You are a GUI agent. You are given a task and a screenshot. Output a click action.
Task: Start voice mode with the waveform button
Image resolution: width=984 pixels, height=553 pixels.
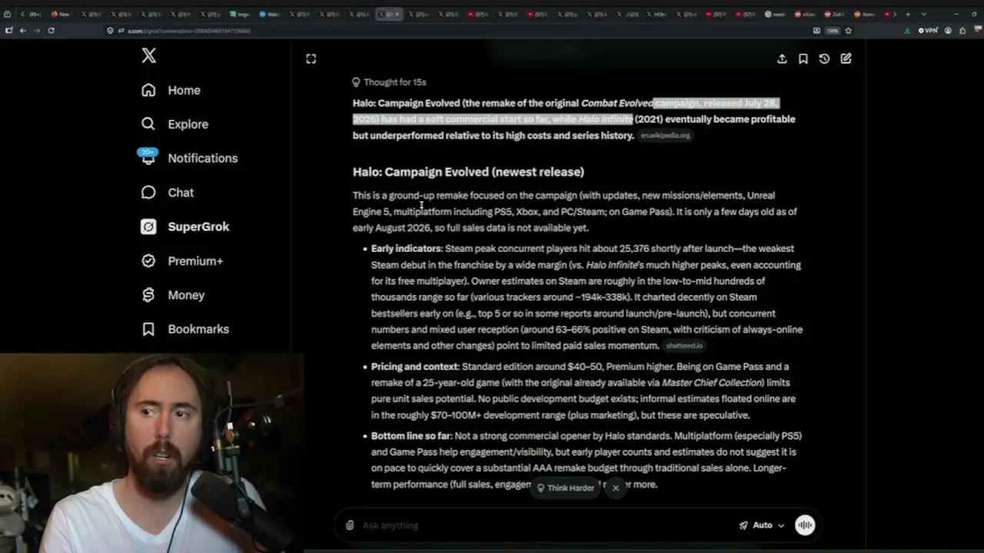pyautogui.click(x=805, y=525)
